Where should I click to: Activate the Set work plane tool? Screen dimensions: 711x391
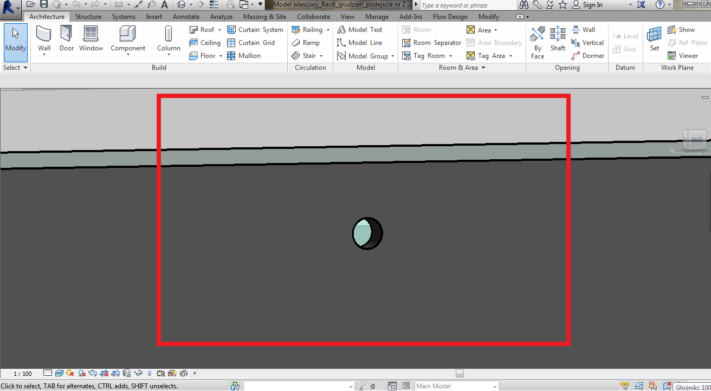coord(654,39)
